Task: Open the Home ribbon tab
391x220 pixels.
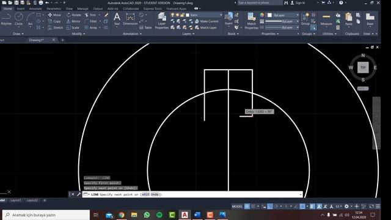Action: coord(7,9)
